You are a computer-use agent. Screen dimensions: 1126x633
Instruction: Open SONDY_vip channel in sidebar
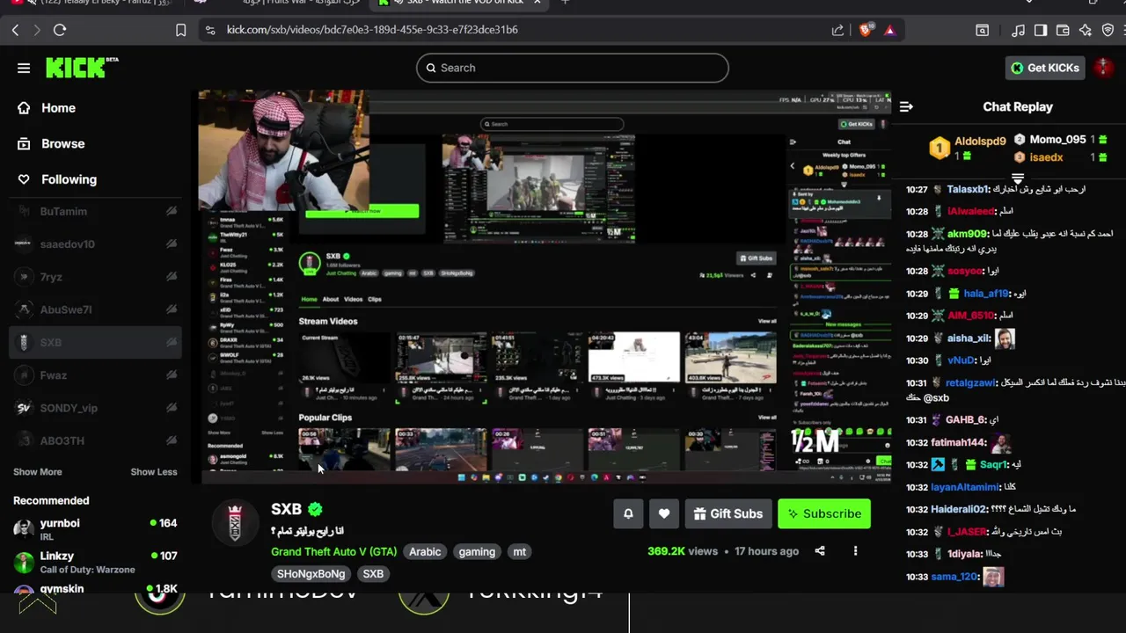click(x=95, y=408)
